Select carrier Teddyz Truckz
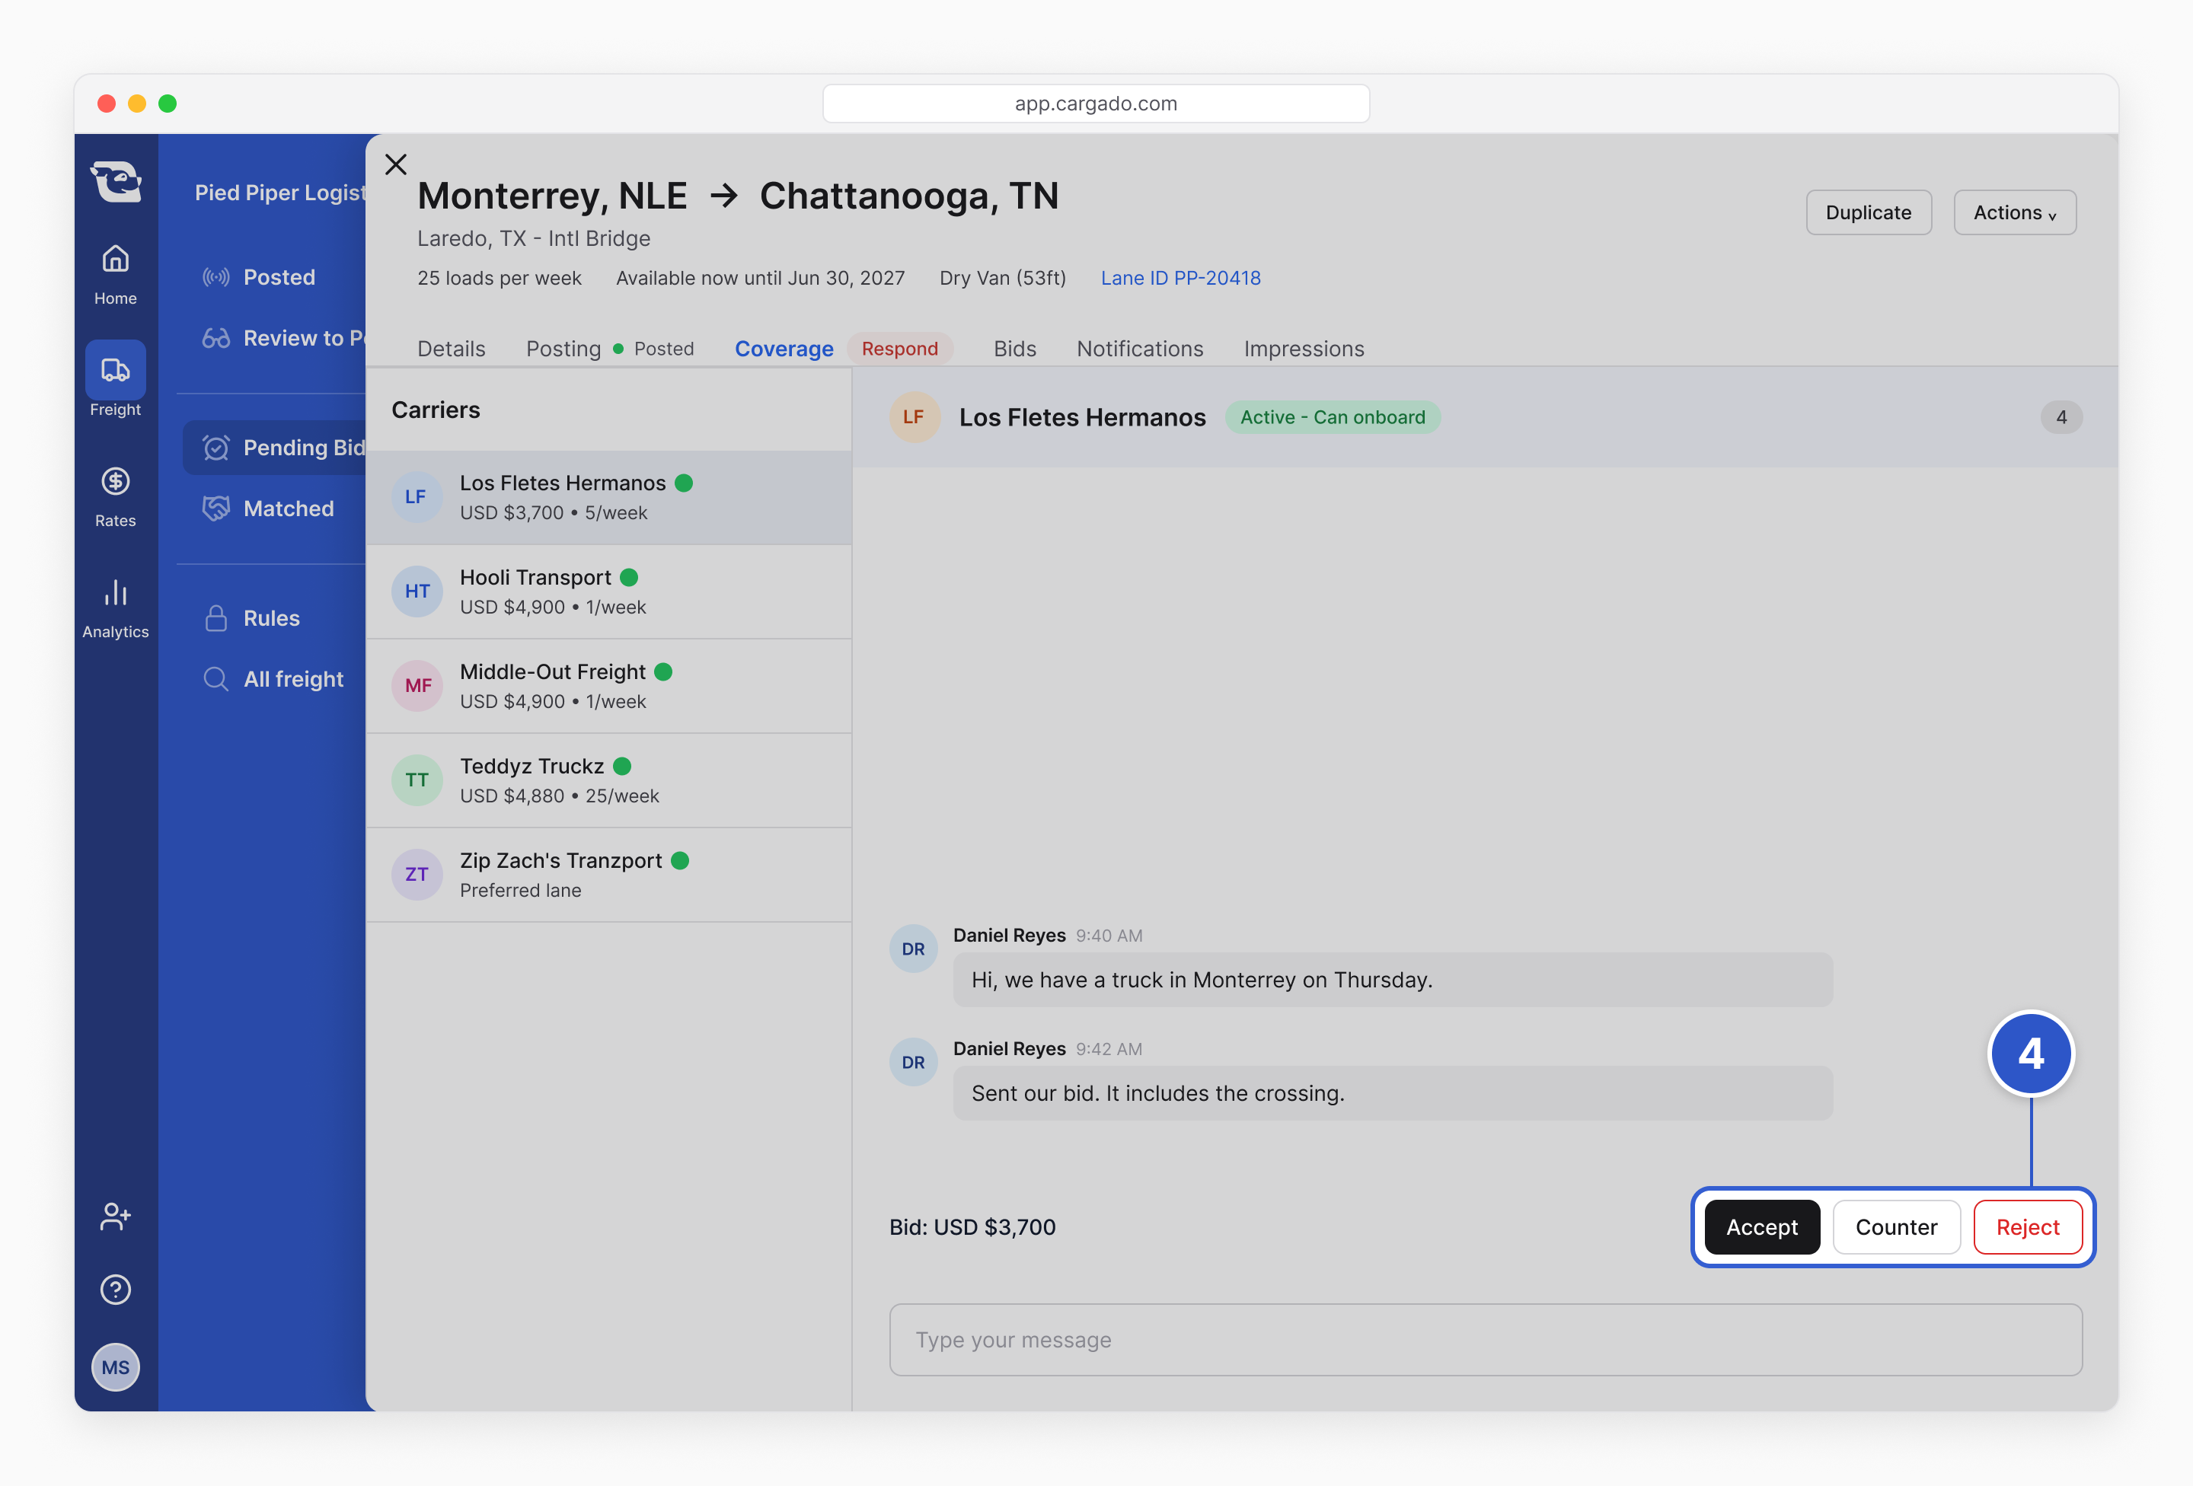The height and width of the screenshot is (1486, 2193). [x=608, y=780]
